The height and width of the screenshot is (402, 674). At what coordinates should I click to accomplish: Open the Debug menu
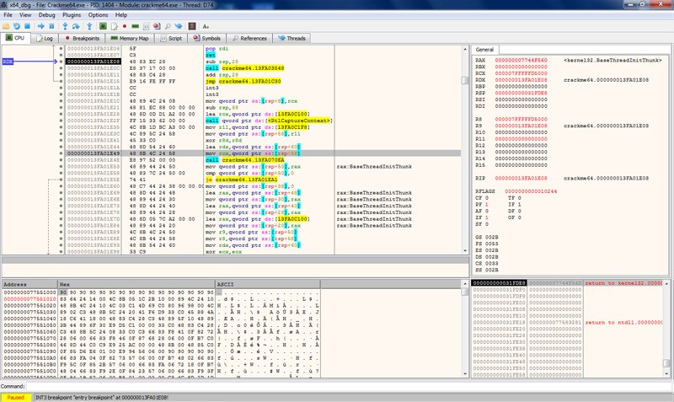(x=47, y=14)
